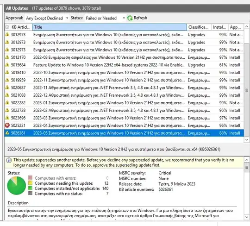Click the info icon column header
This screenshot has width=250, height=226.
7,27
